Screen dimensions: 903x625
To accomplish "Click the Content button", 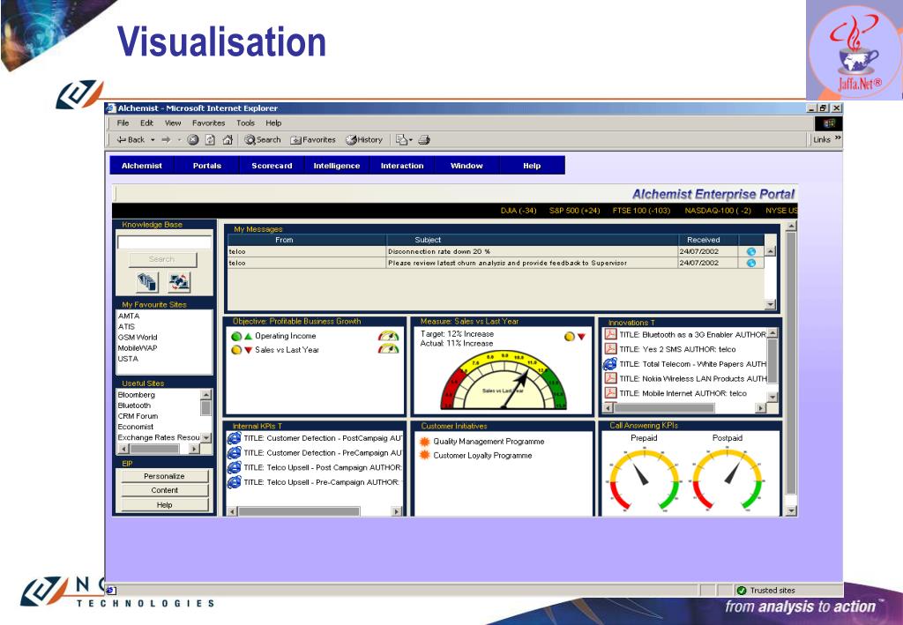I will coord(164,490).
